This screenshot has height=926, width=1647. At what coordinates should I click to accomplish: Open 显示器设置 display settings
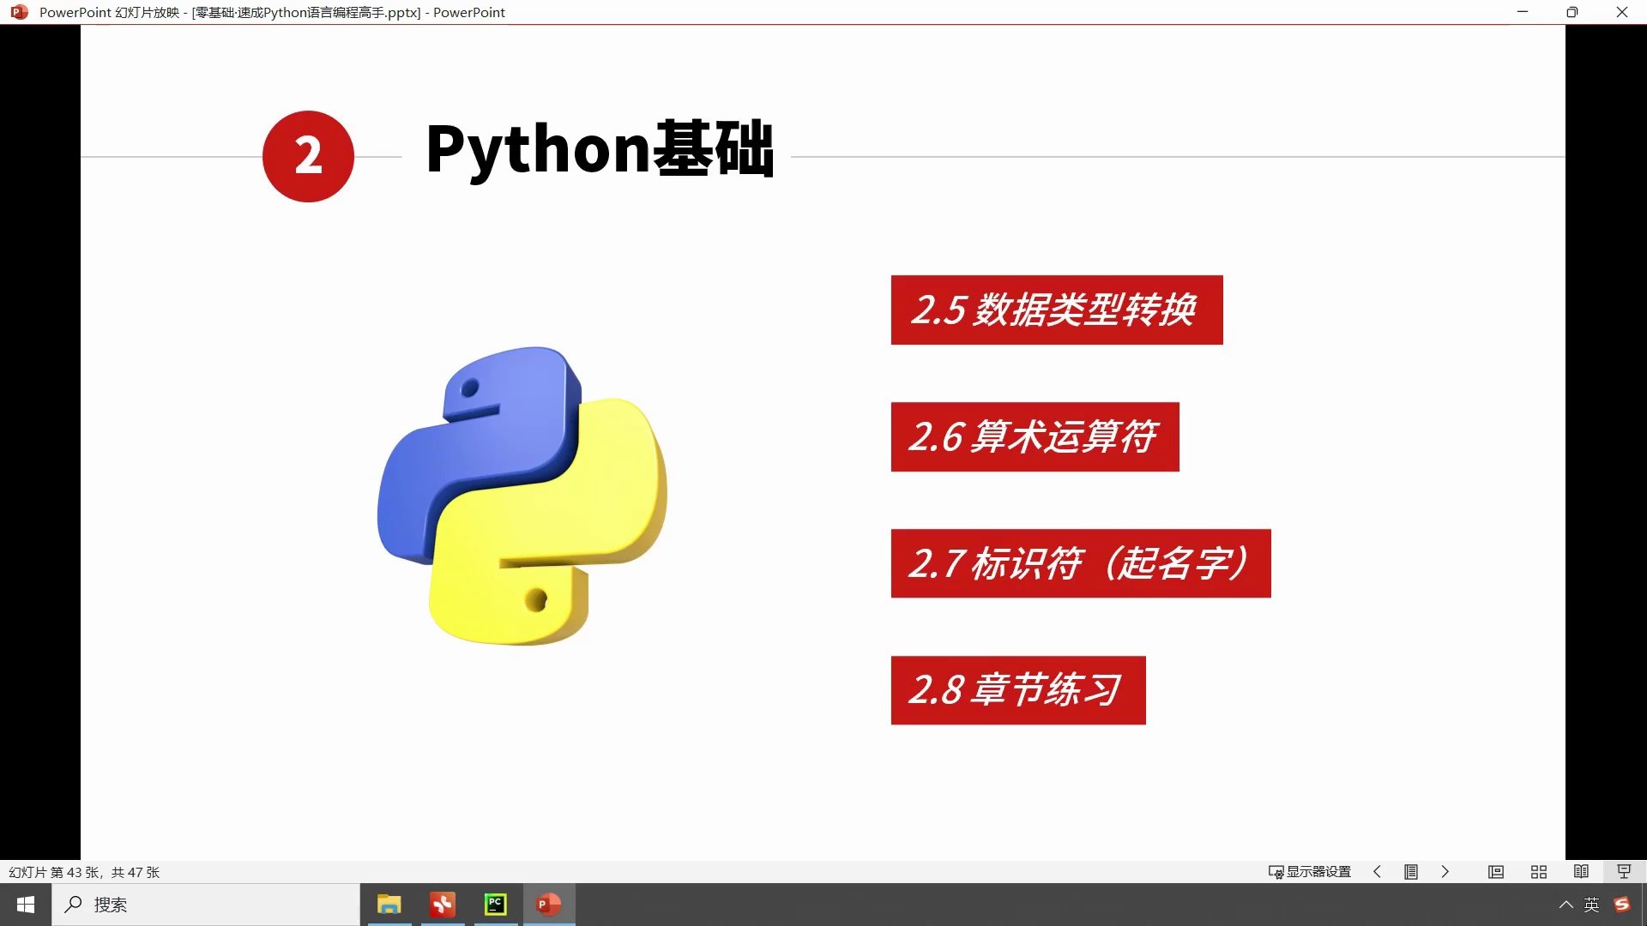1310,871
